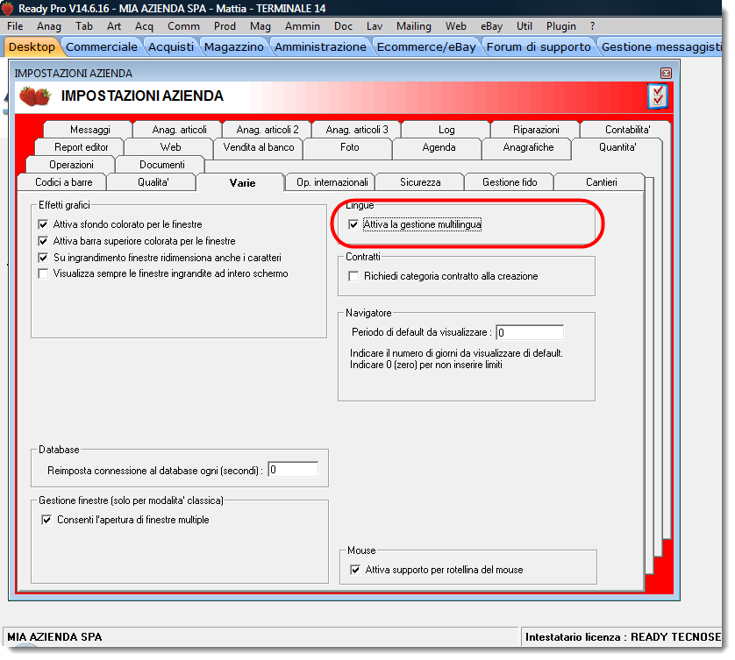
Task: Open the Web menu in the menu bar
Action: [455, 26]
